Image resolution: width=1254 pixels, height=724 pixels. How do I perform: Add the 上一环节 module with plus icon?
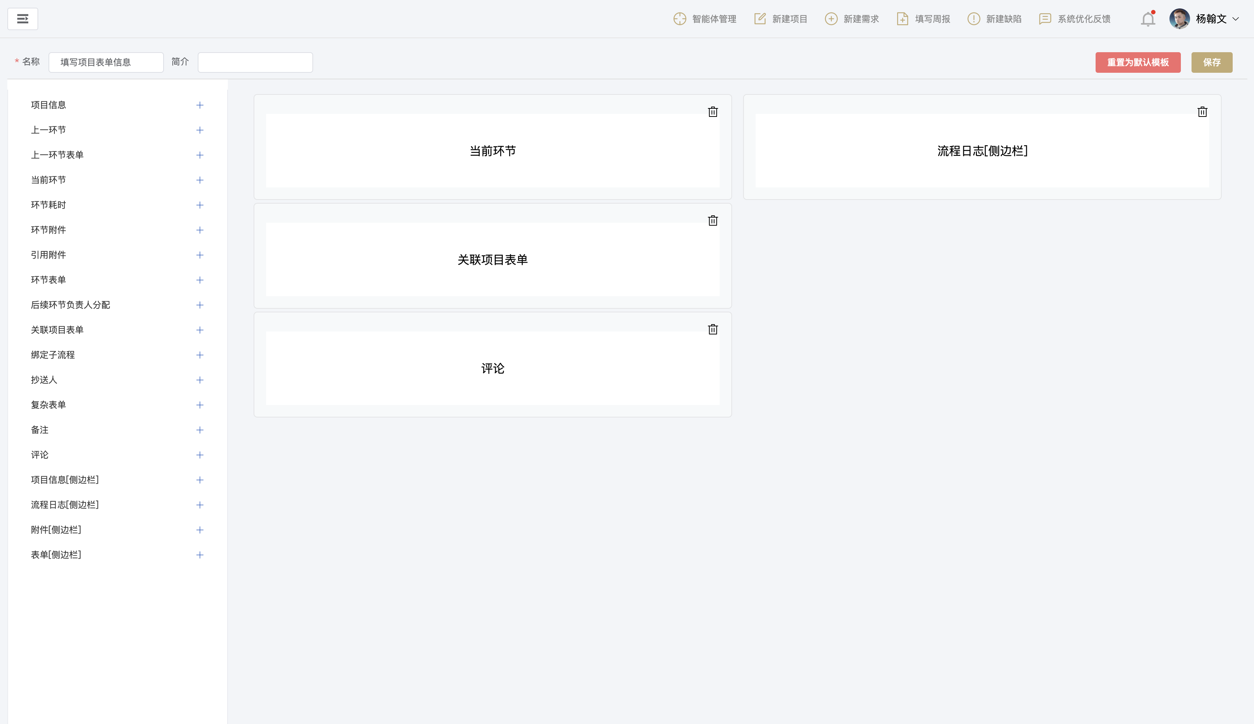pyautogui.click(x=200, y=130)
